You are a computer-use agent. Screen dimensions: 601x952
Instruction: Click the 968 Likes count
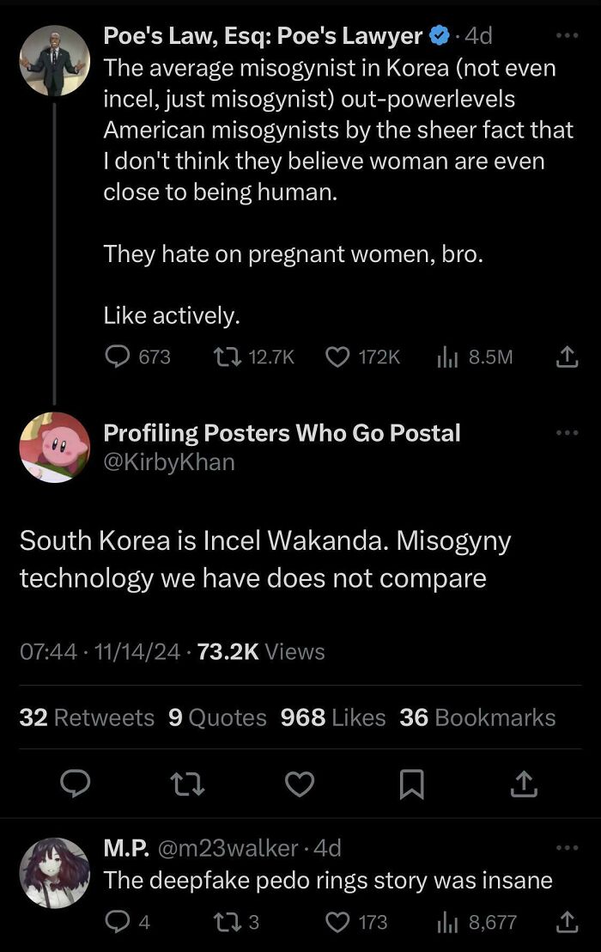tap(332, 717)
